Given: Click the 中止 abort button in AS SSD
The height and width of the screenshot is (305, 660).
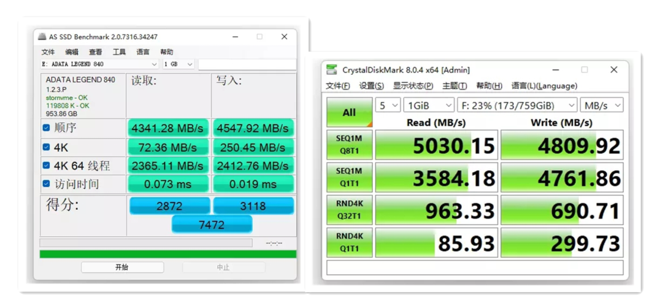Looking at the screenshot, I should tap(223, 267).
